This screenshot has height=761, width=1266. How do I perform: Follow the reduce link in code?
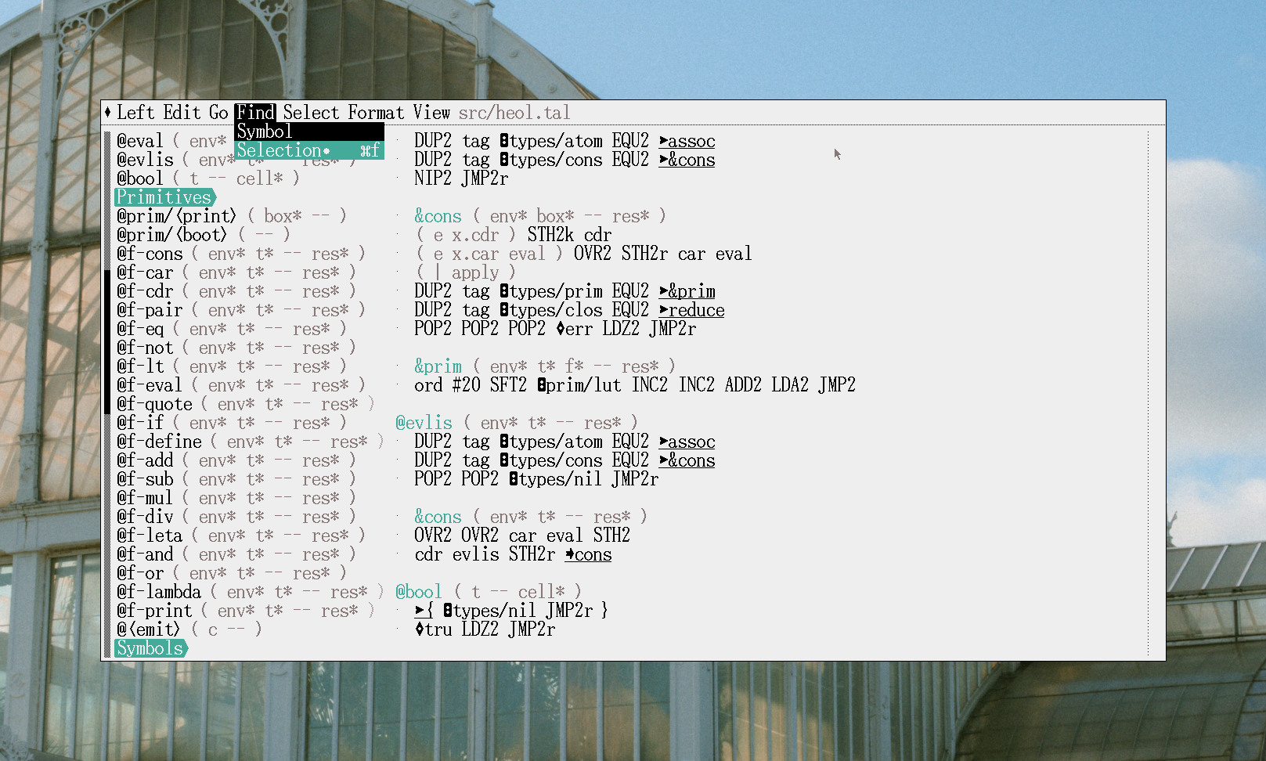tap(691, 310)
